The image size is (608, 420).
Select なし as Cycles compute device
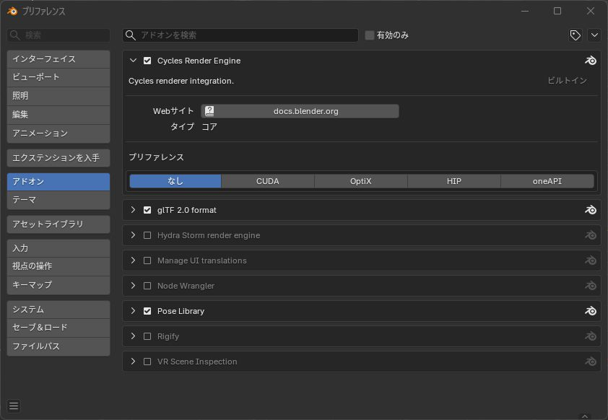(x=175, y=181)
